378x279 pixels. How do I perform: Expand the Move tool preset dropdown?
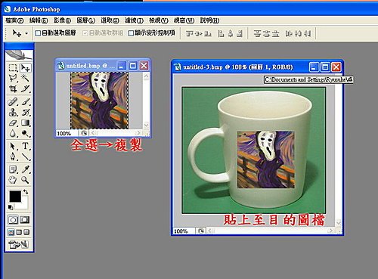[26, 33]
